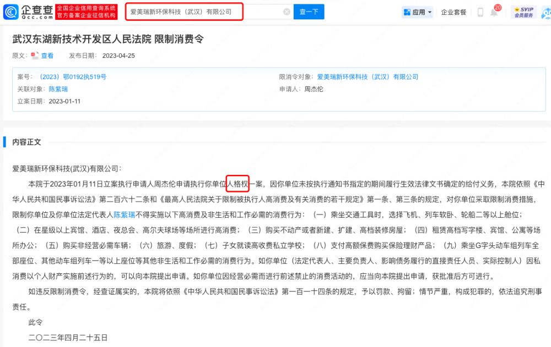Select the filing date 2023-01-11
Viewport: 551px width, 347px height.
[64, 101]
